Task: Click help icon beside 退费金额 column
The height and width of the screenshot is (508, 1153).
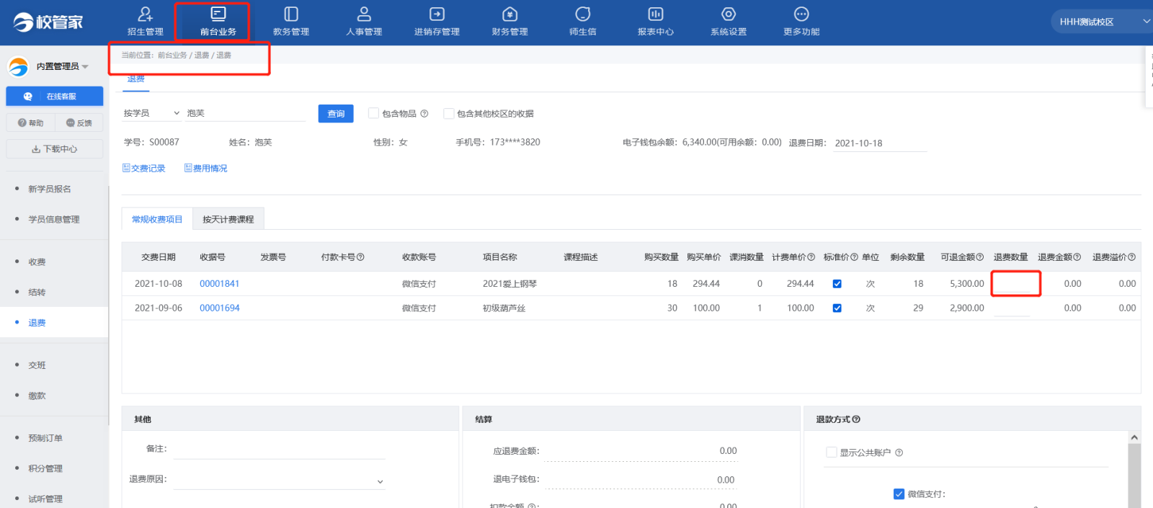Action: [1077, 257]
